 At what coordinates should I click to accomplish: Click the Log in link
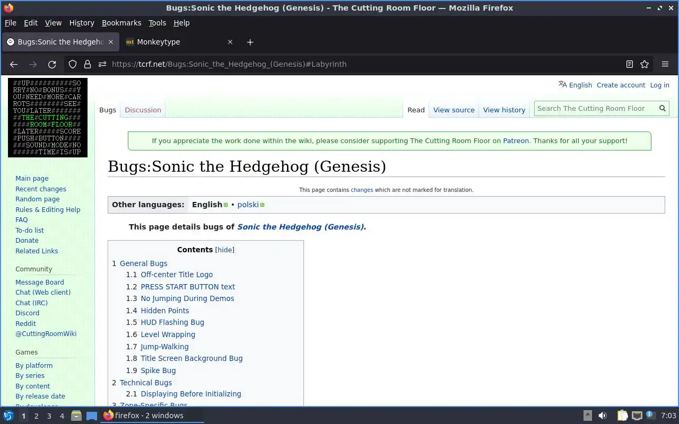[x=659, y=85]
